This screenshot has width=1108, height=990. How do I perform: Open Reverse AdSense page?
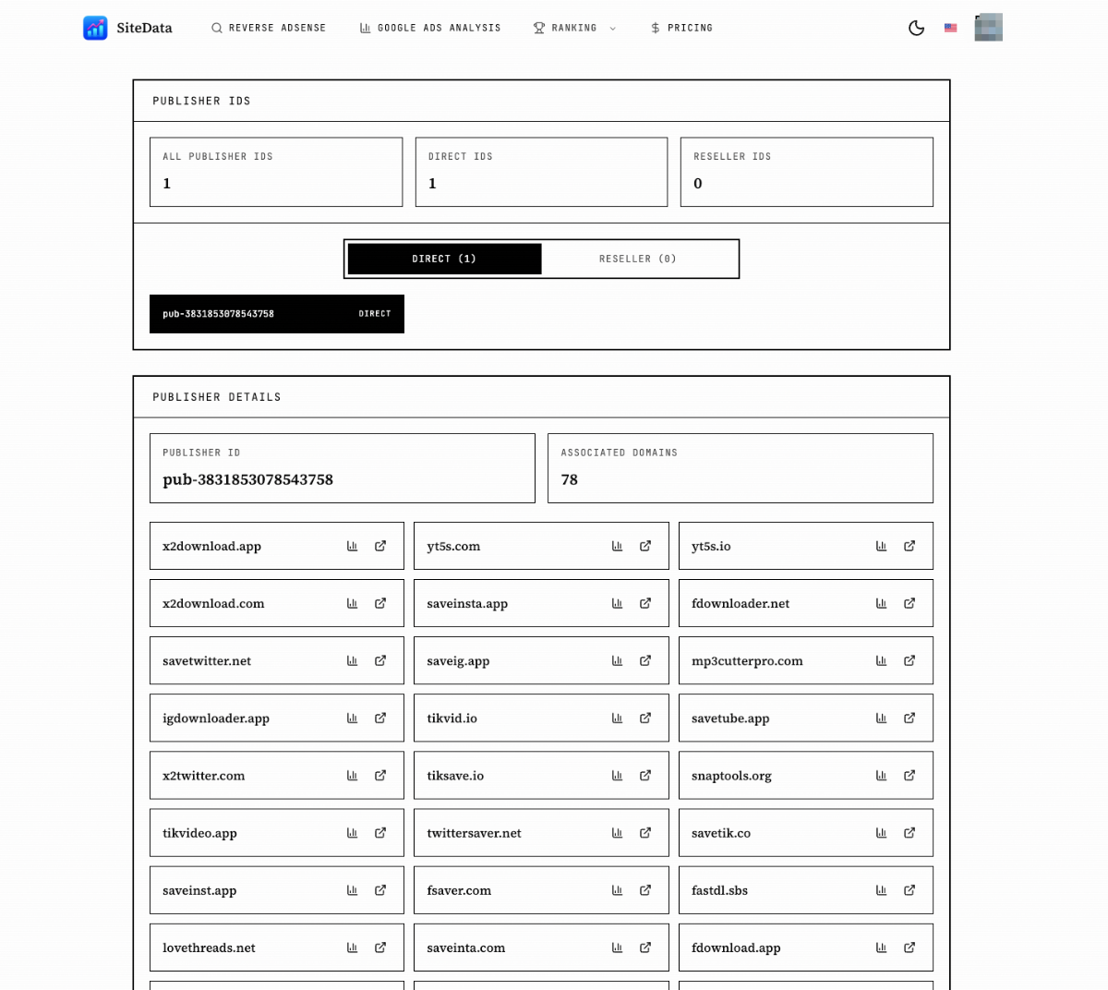pyautogui.click(x=269, y=28)
